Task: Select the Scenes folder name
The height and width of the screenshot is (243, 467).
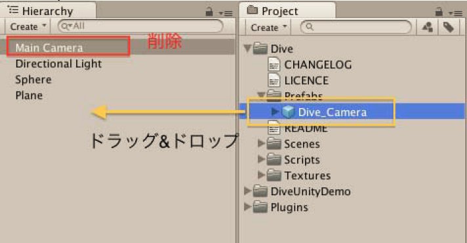Action: (x=302, y=143)
